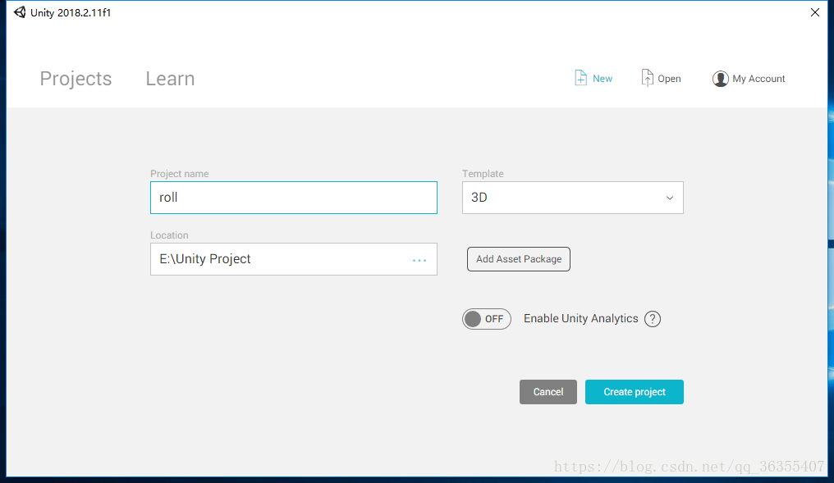Click the My Account avatar icon

click(x=720, y=79)
